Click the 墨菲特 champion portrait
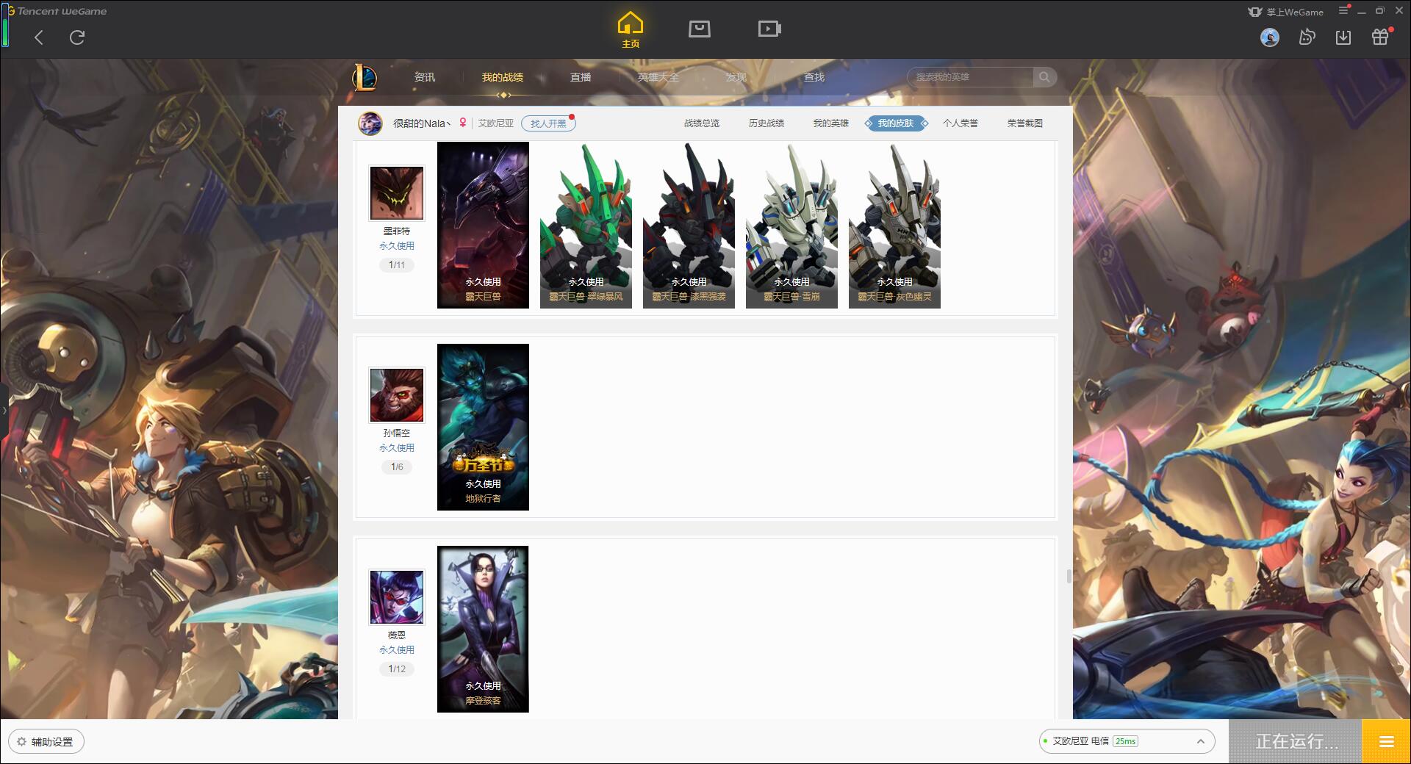The image size is (1411, 764). click(x=397, y=193)
